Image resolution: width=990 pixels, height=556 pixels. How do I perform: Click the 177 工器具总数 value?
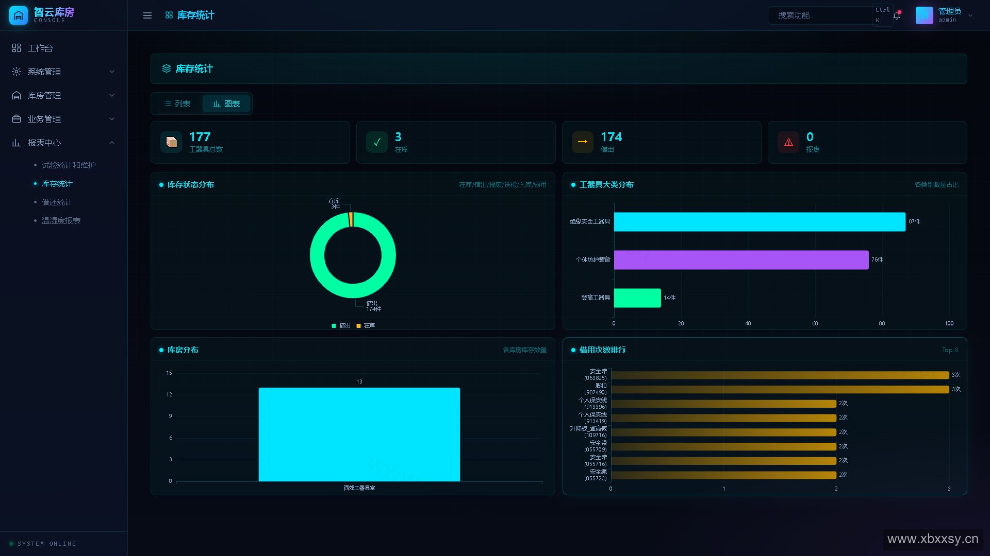click(x=200, y=137)
